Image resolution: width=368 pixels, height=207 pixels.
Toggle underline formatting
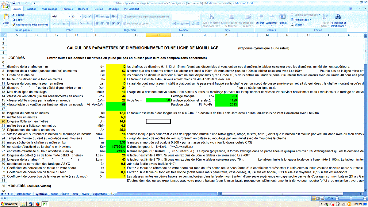[63, 23]
